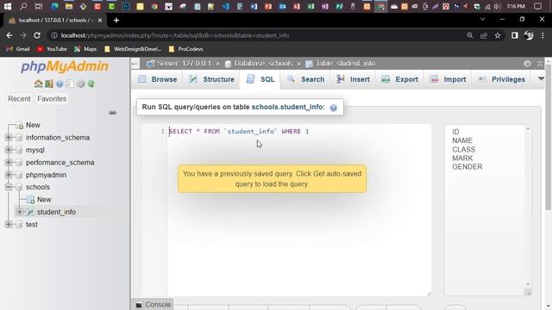Expand the mysql database node
This screenshot has width=552, height=310.
pos(9,150)
